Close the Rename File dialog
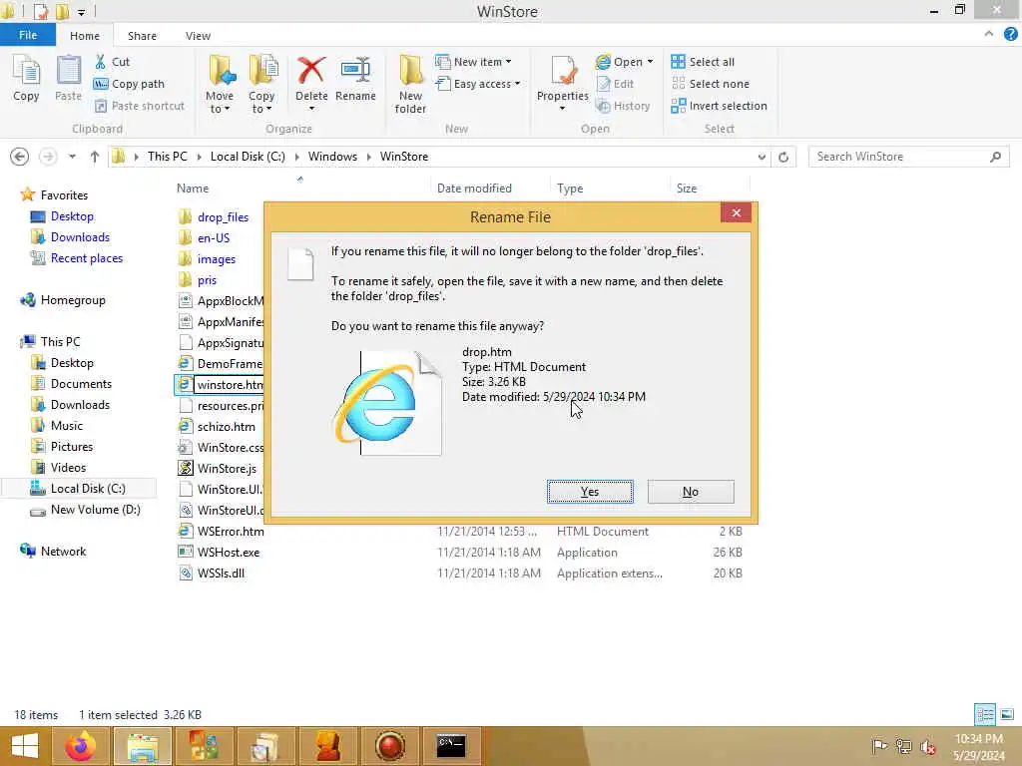The height and width of the screenshot is (766, 1022). [736, 213]
